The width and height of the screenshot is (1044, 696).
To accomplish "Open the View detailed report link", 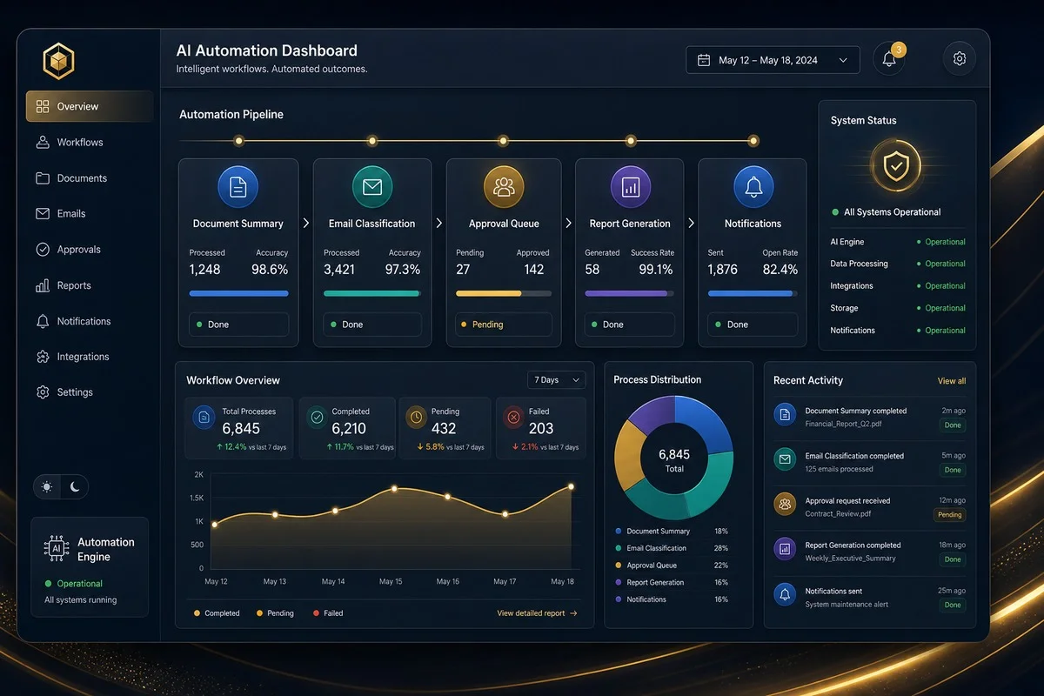I will (x=537, y=613).
